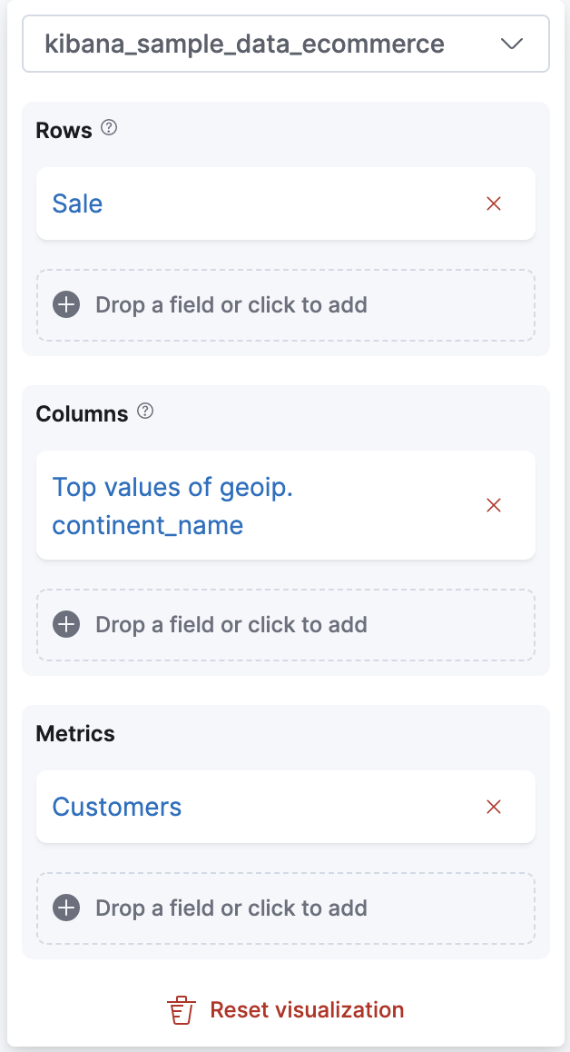Show the Rows help tooltip icon
The width and height of the screenshot is (570, 1052).
109,128
